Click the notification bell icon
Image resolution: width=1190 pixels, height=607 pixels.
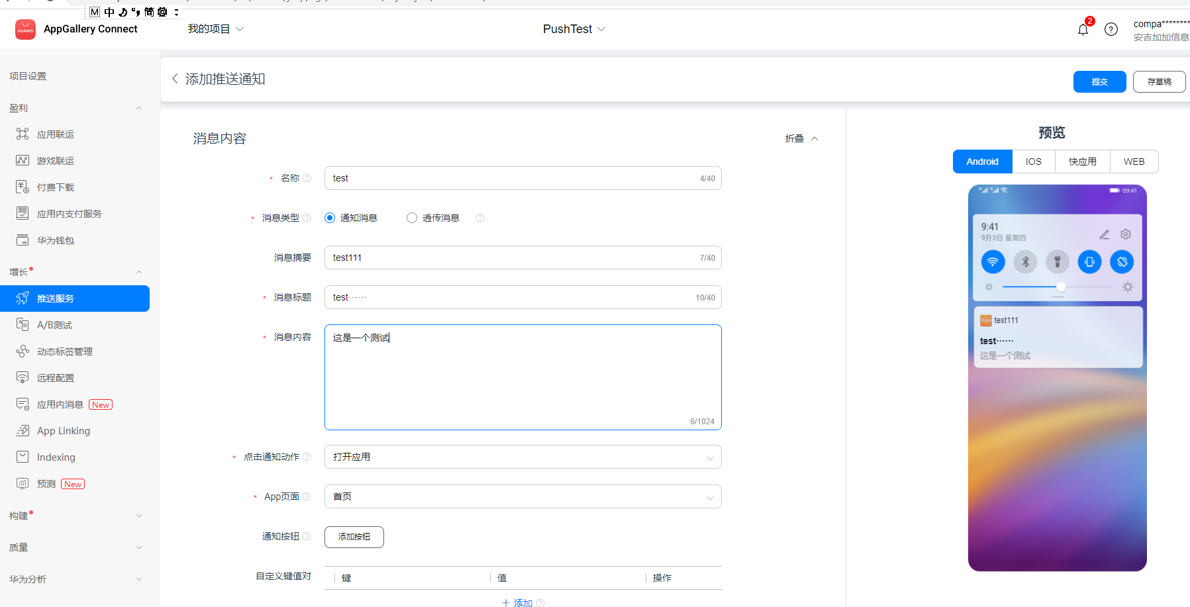point(1083,30)
